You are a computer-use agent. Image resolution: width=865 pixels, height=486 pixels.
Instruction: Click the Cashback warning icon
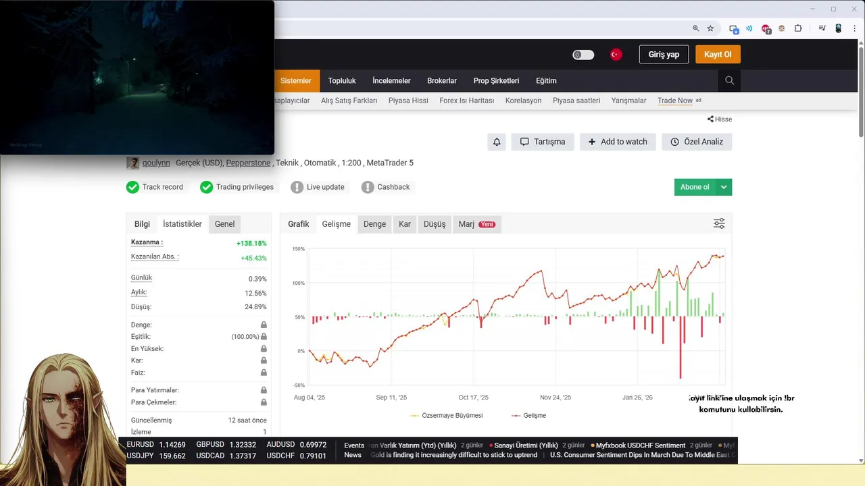367,187
